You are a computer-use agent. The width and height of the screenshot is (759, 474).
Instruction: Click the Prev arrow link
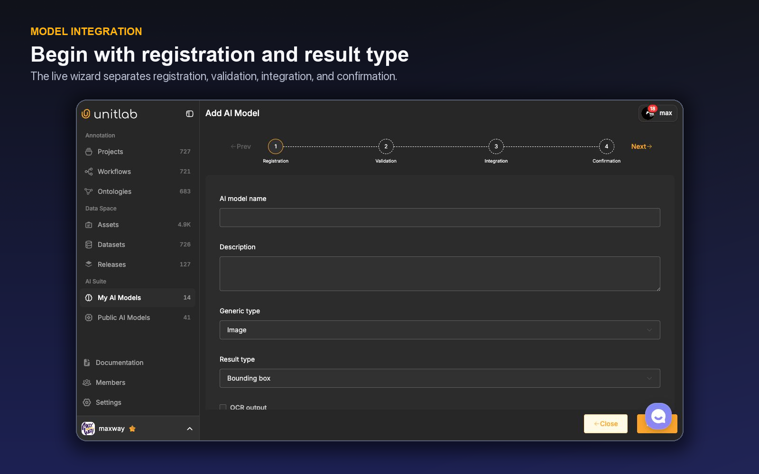241,146
